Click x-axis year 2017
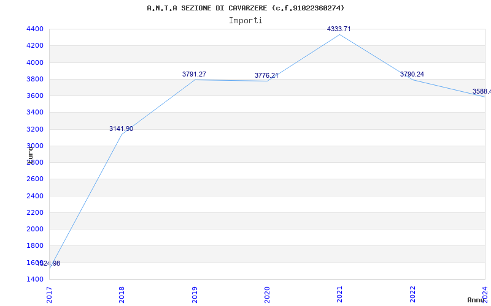Screen dimensions: 491x306 (49, 295)
